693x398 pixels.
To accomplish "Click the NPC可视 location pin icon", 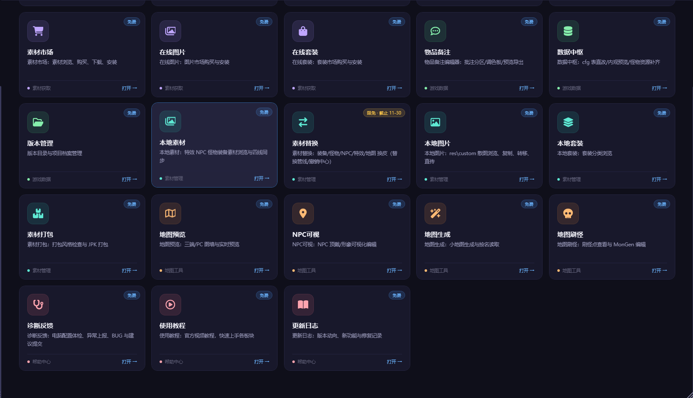I will (303, 213).
